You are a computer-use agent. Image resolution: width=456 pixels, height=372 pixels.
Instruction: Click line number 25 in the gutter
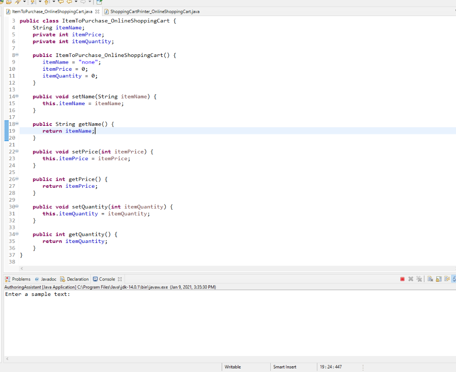point(12,172)
